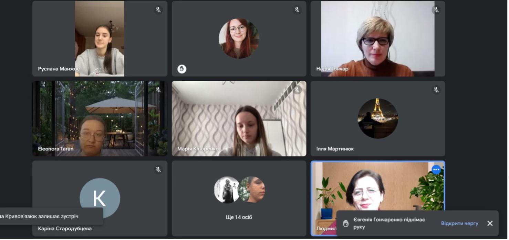Select Eleonora Taran video tile
Viewport: 509px width, 240px height.
(x=100, y=118)
